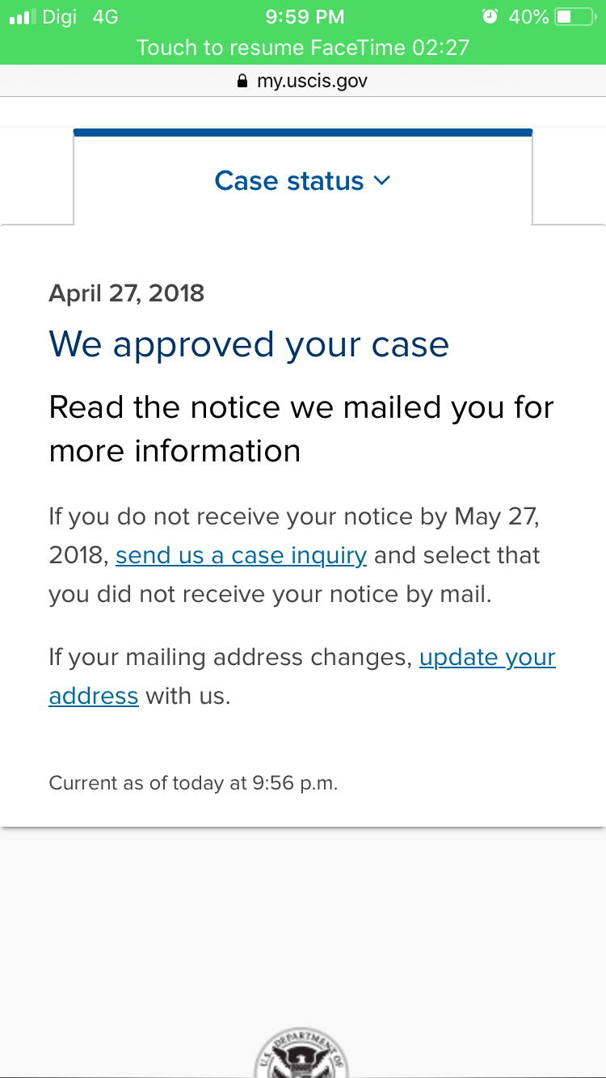Image resolution: width=606 pixels, height=1078 pixels.
Task: Tap the April 27, 2018 date label
Action: coord(127,293)
